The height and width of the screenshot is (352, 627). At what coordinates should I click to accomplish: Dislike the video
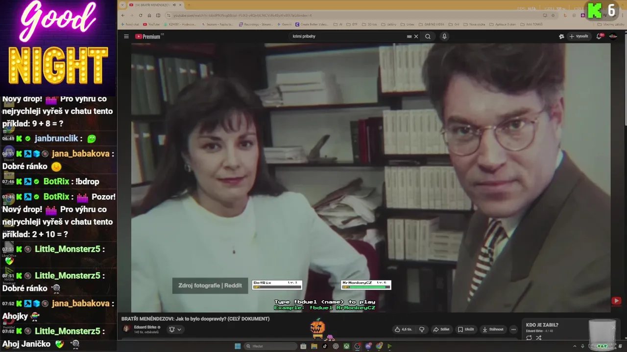422,329
